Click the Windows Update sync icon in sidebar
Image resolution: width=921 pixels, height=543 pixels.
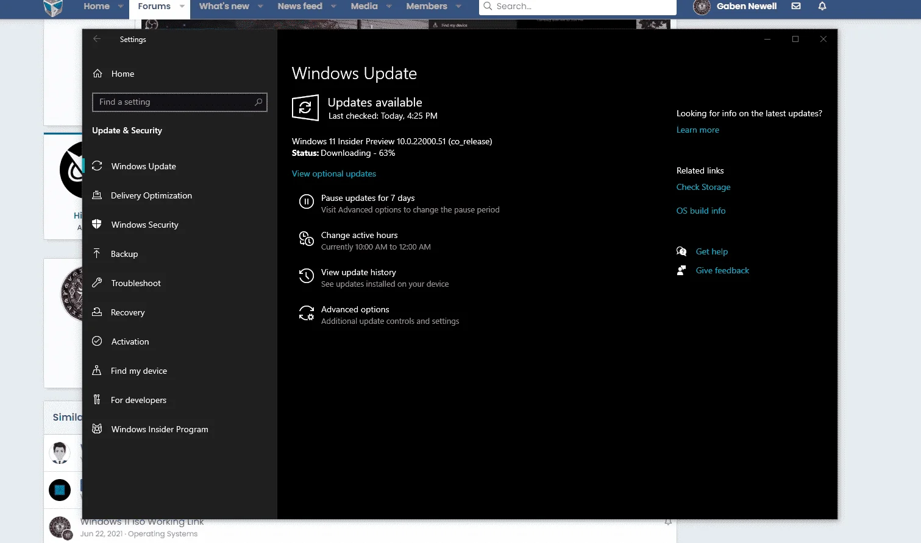[97, 166]
